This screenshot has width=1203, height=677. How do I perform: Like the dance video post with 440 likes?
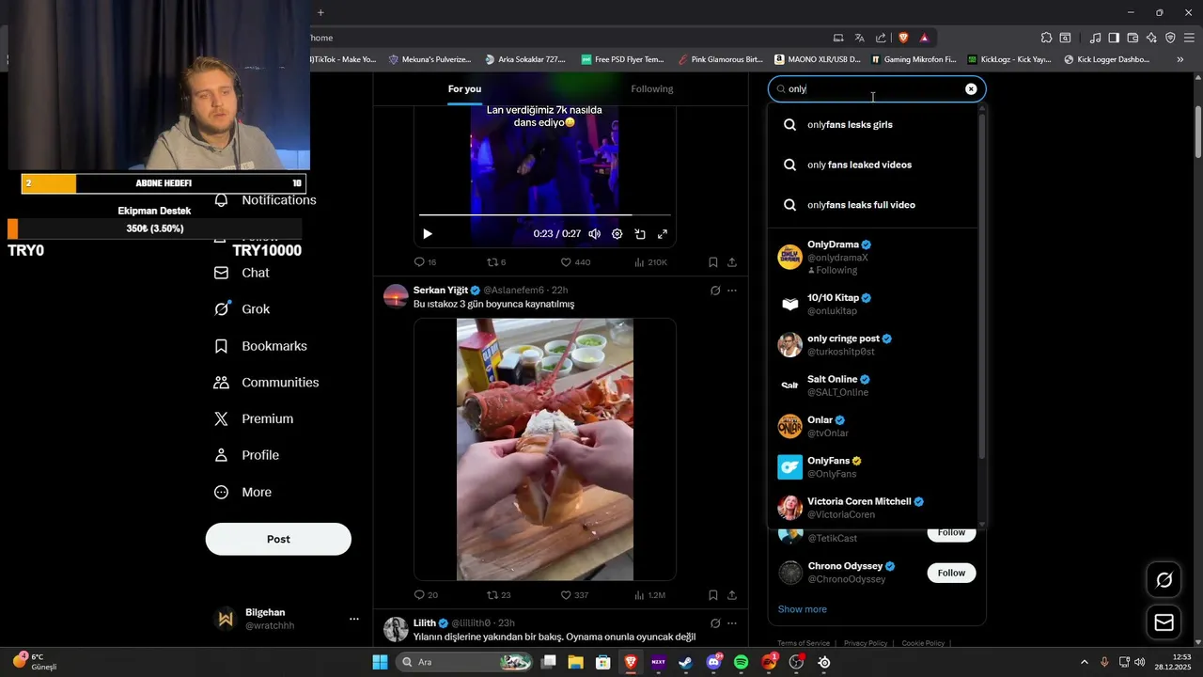click(575, 262)
